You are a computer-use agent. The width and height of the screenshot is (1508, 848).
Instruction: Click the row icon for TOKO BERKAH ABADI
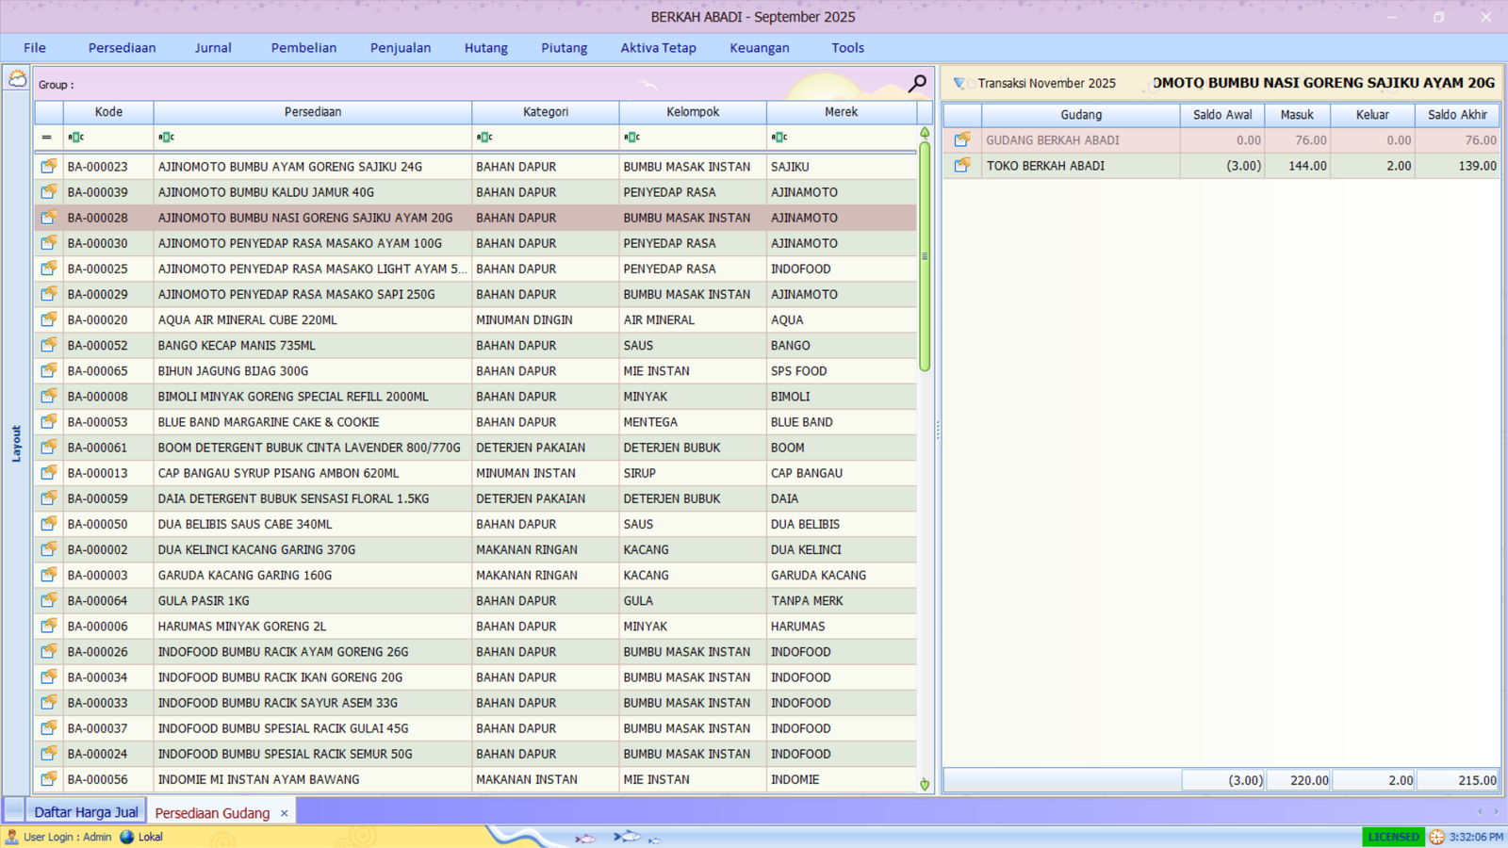pyautogui.click(x=961, y=166)
